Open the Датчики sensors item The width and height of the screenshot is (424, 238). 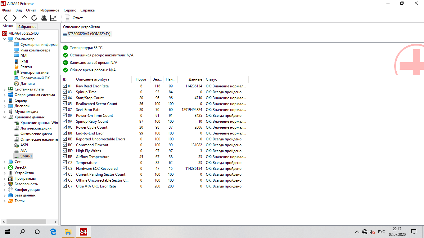tap(24, 84)
